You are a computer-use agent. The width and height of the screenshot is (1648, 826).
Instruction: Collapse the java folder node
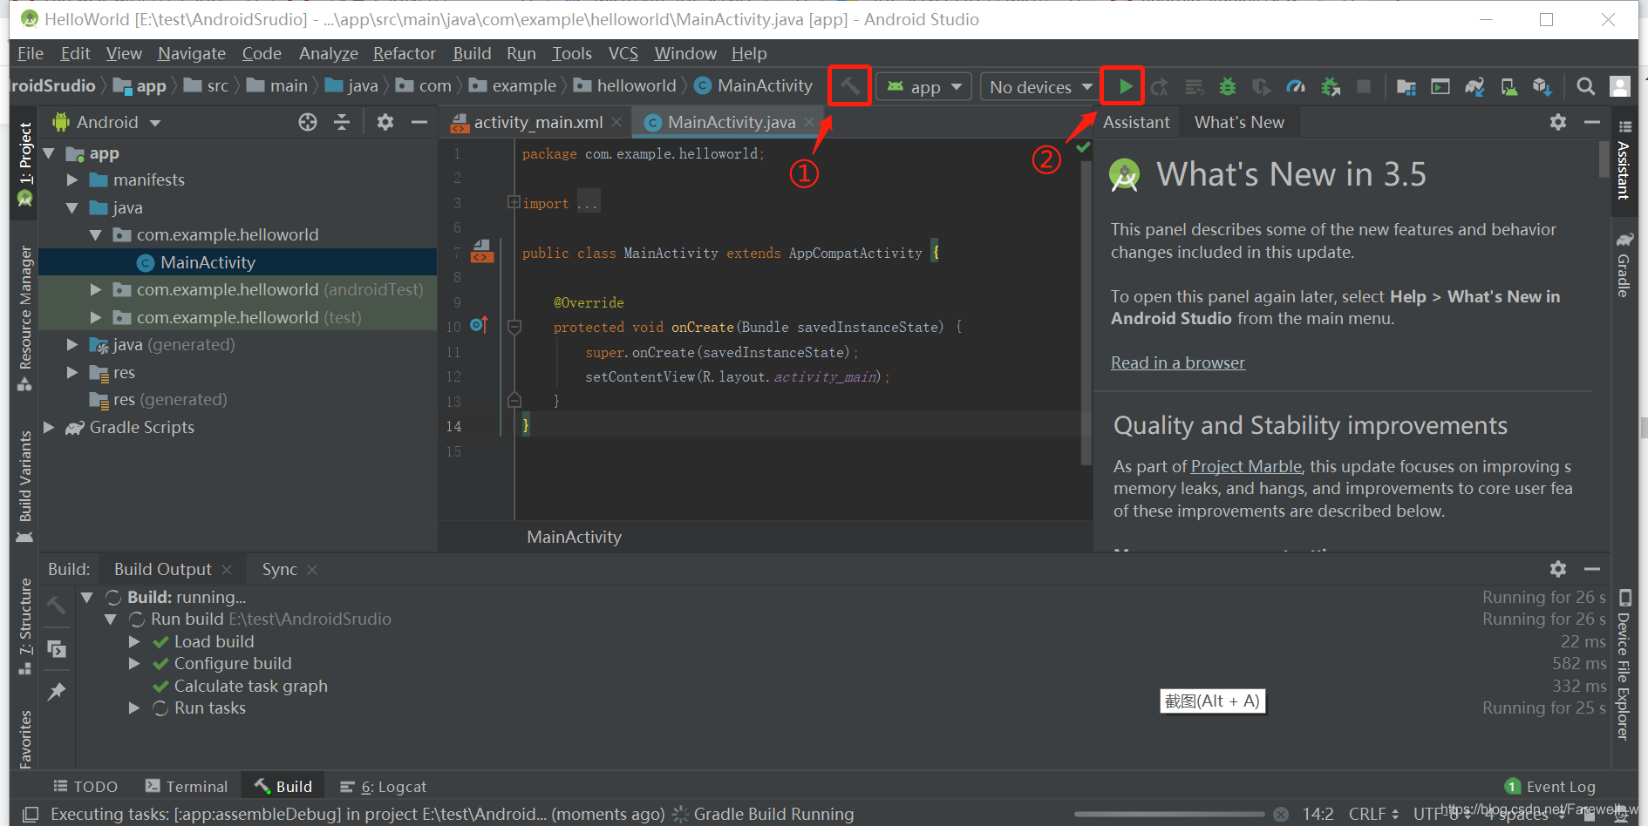[72, 208]
